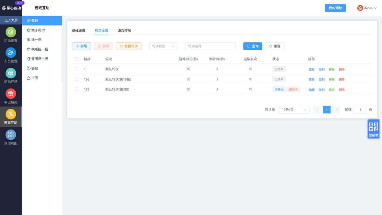Toggle the select-all header checkbox
The image size is (382, 215).
click(76, 59)
